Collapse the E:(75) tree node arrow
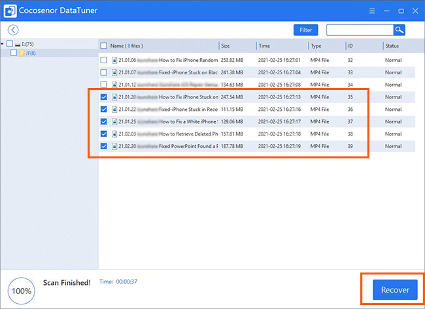Viewport: 425px width, 309px height. tap(2, 44)
